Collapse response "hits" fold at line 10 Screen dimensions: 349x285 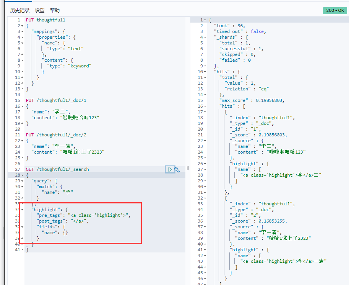205,72
